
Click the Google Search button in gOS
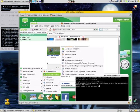pyautogui.click(x=122, y=20)
